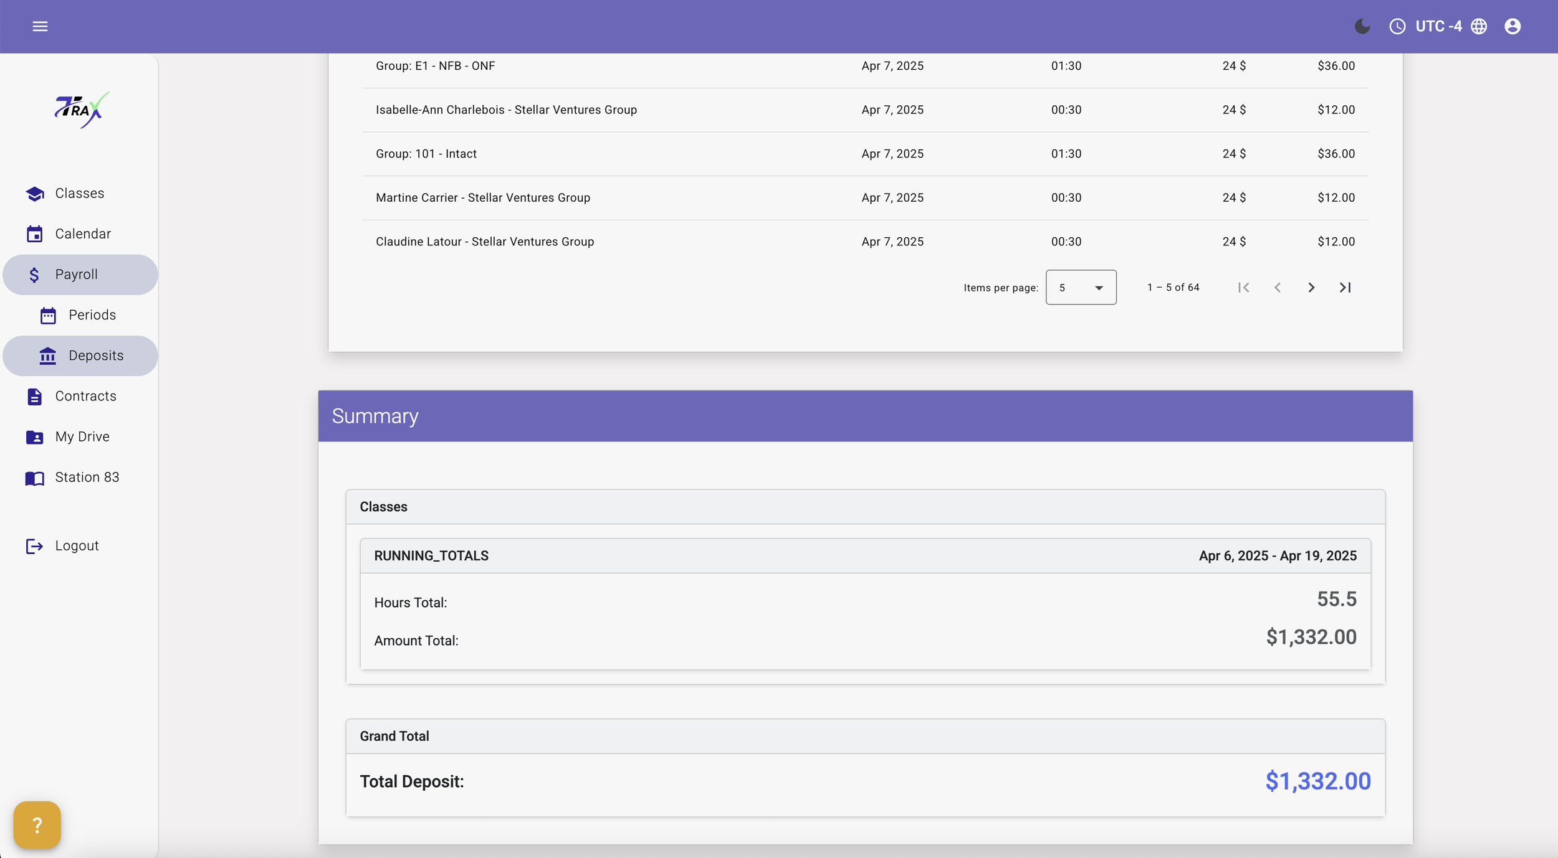This screenshot has height=858, width=1558.
Task: Click the Logout arrow icon
Action: 35,546
